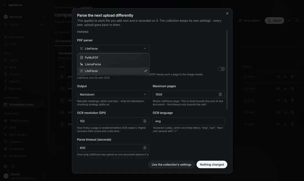The width and height of the screenshot is (304, 181).
Task: Click the Search entry in the sidebar
Action: [24, 25]
